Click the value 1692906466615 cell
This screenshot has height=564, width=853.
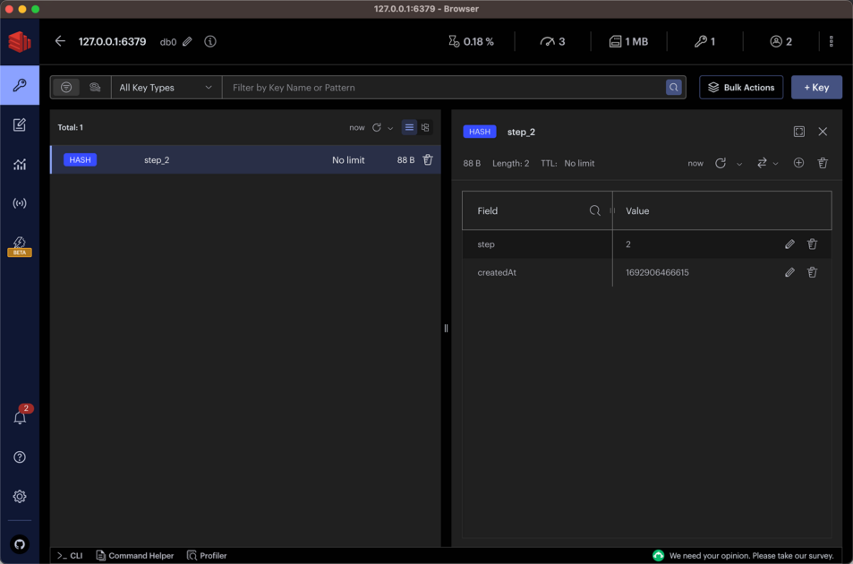[657, 272]
